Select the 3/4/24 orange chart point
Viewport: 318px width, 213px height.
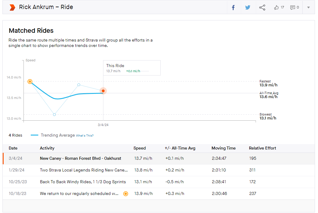103,91
